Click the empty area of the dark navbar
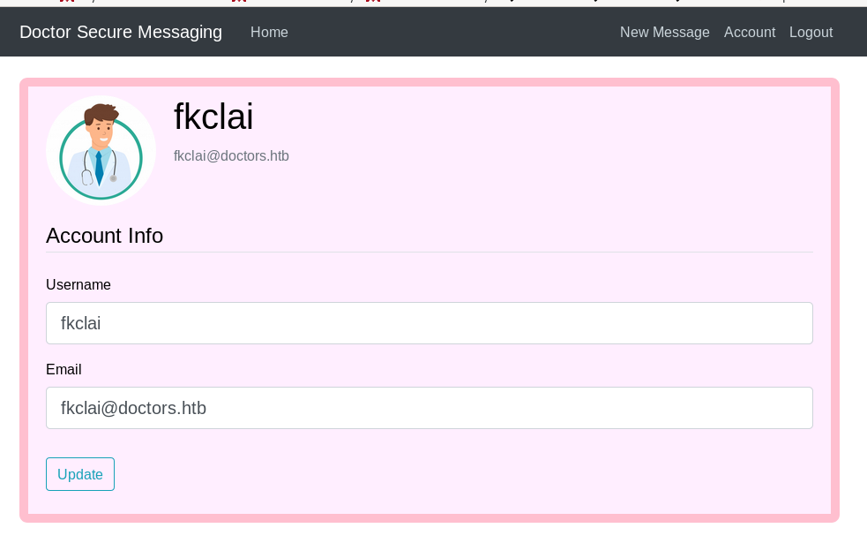Screen dimensions: 867x558 coord(453,32)
